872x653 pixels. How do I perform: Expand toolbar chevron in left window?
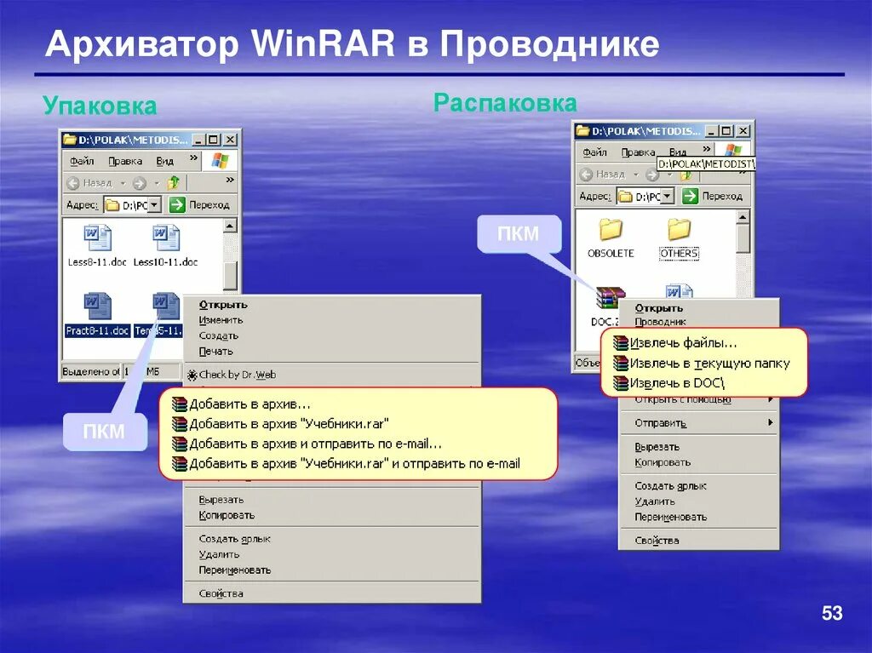point(230,180)
